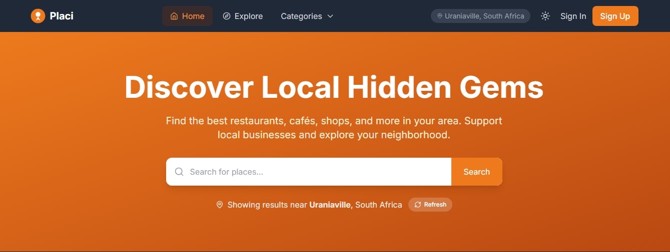
Task: Click the Placi orange pin logo icon
Action: (38, 16)
